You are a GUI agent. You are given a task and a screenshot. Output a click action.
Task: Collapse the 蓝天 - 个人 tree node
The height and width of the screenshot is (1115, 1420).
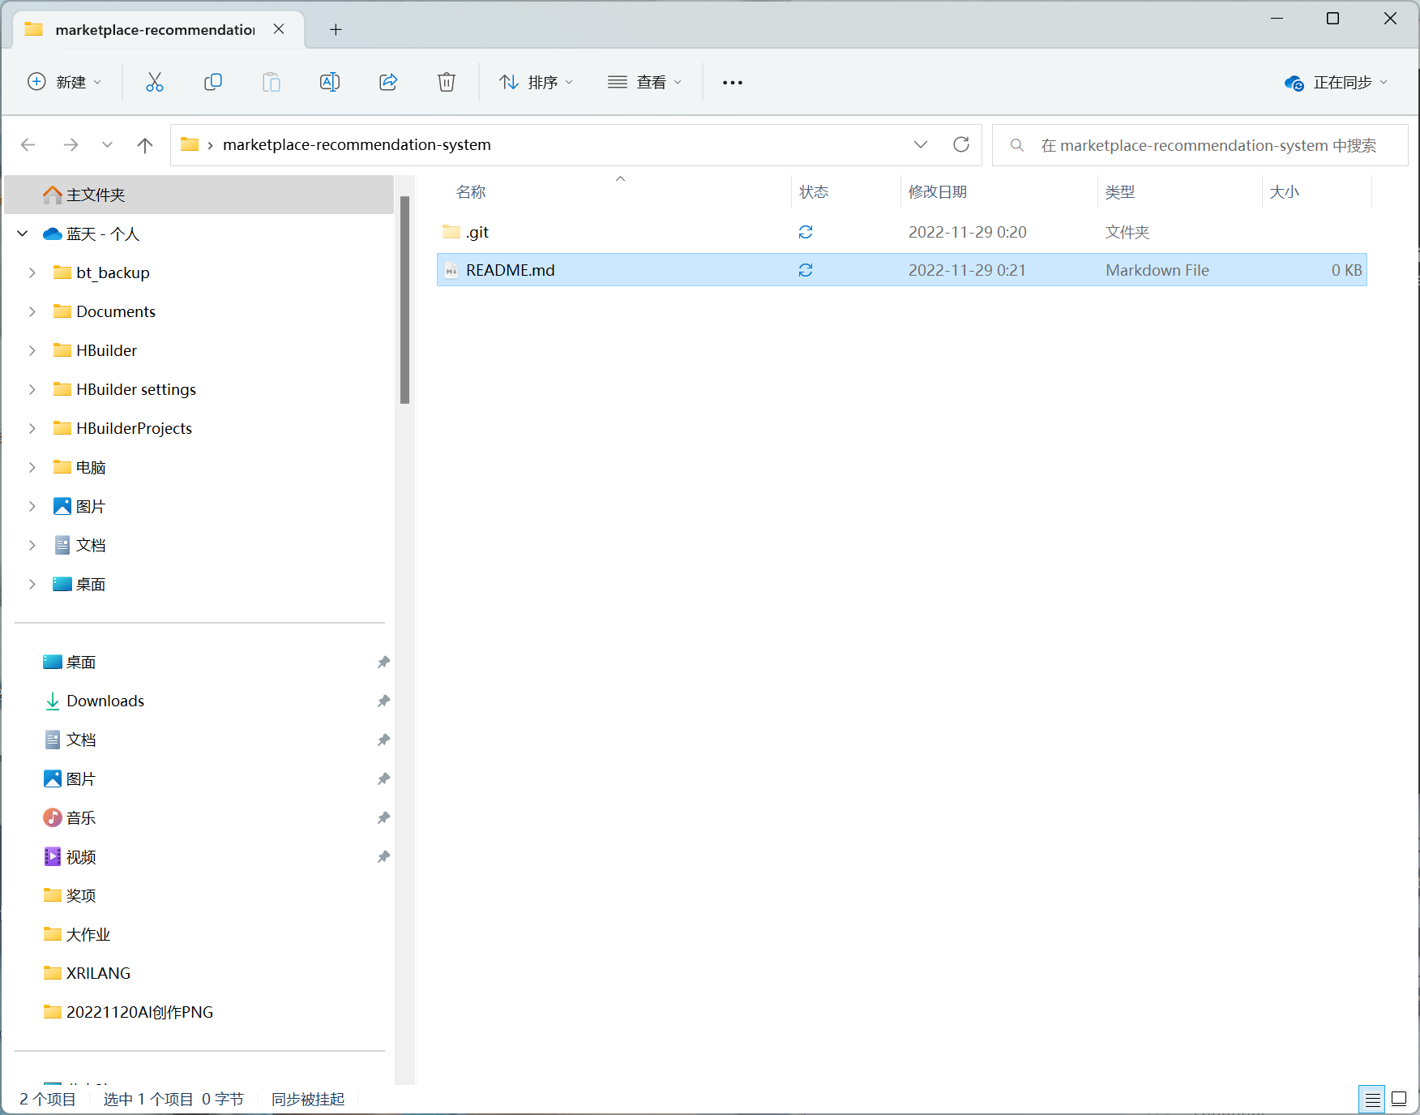[23, 234]
